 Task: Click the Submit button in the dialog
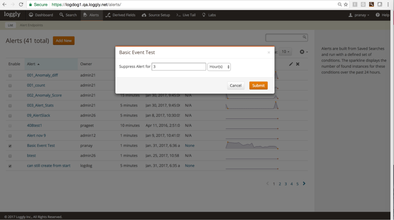pos(258,85)
